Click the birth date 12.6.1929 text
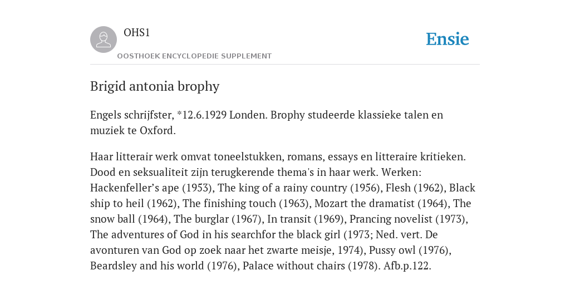The image size is (570, 285). (204, 115)
